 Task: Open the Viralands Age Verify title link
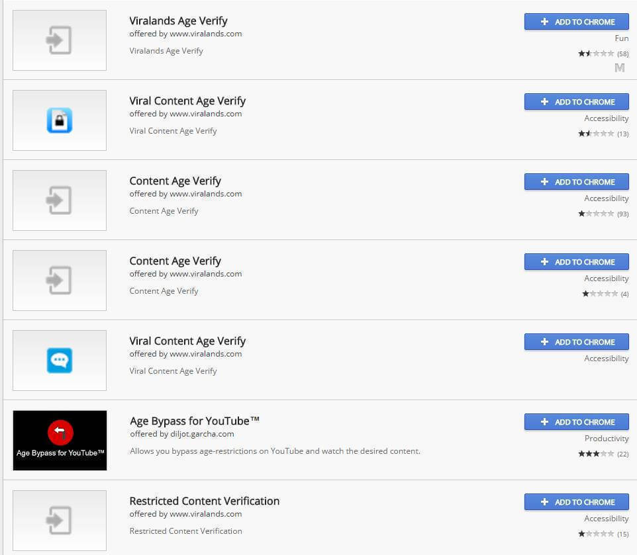[178, 21]
